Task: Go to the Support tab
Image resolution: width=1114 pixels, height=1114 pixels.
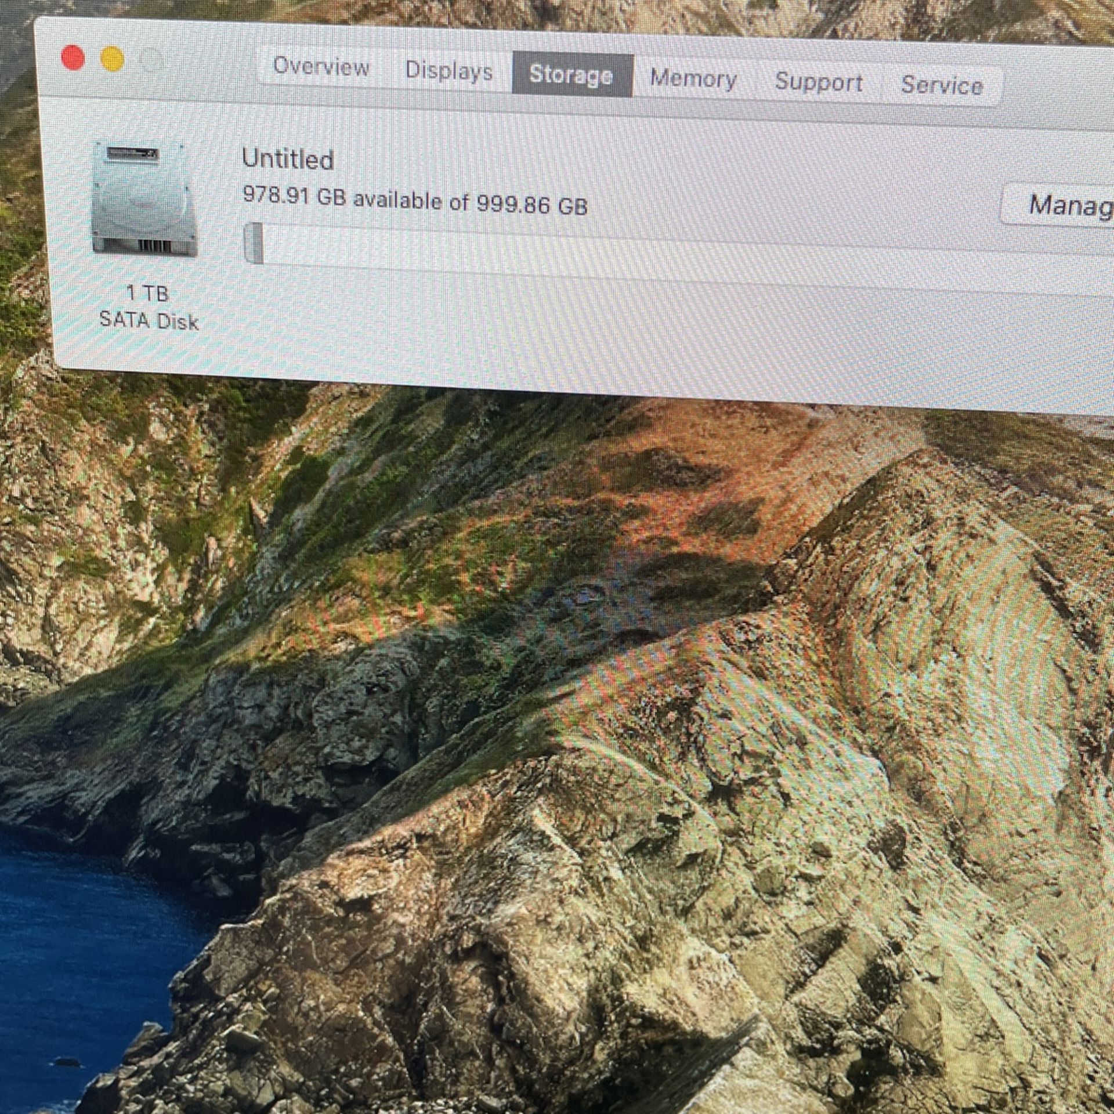Action: 819,82
